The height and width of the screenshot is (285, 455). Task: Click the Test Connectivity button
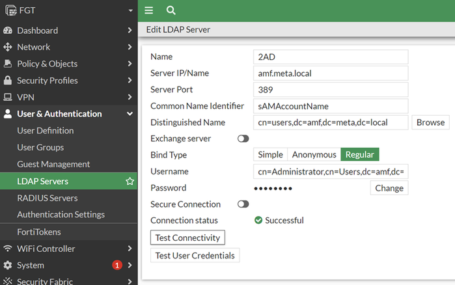tap(188, 238)
